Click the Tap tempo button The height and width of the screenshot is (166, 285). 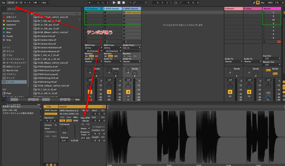(3, 3)
